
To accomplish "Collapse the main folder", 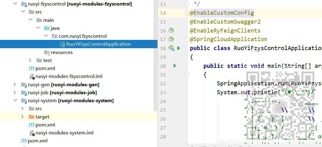I will 30,20.
